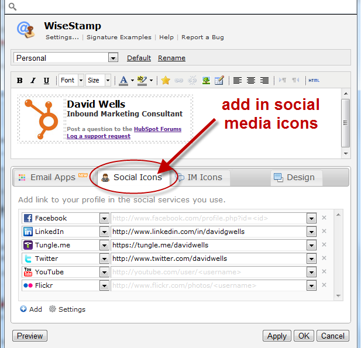Open Flickr service type dropdown
361x348 pixels.
[x=104, y=285]
